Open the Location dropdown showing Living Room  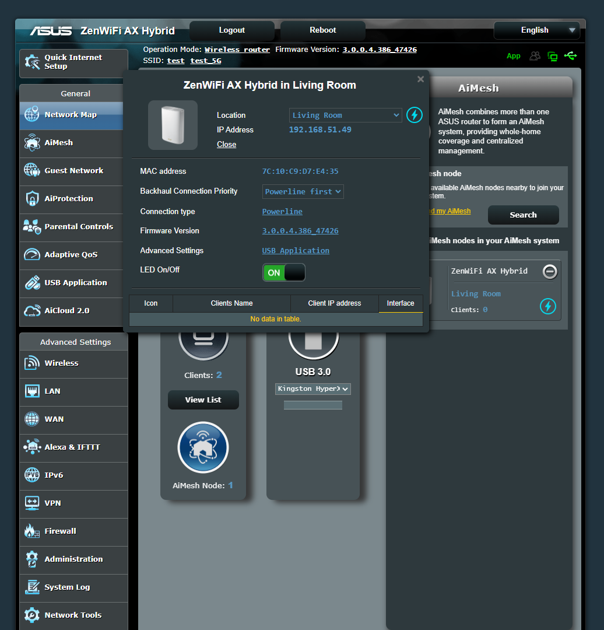(x=345, y=115)
